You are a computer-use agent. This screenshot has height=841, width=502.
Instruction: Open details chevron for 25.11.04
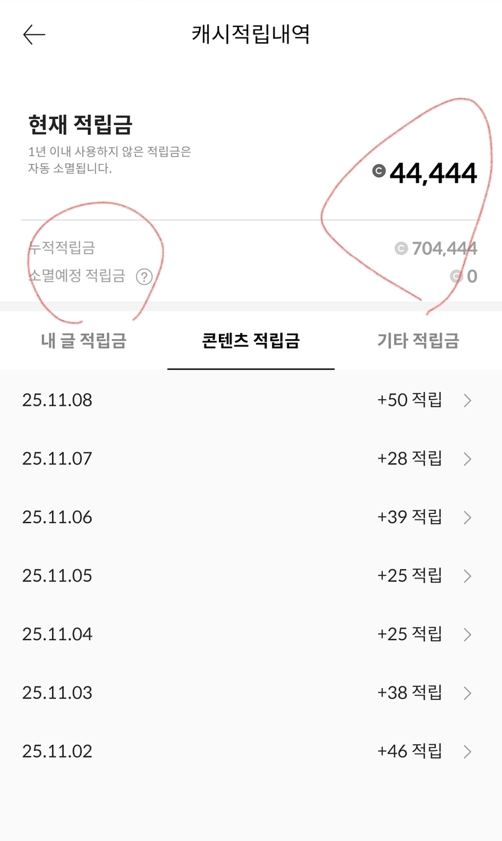pos(467,634)
